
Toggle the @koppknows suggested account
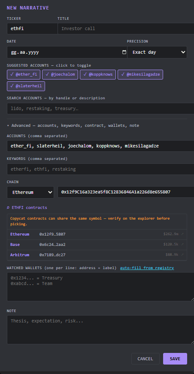[x=98, y=74]
